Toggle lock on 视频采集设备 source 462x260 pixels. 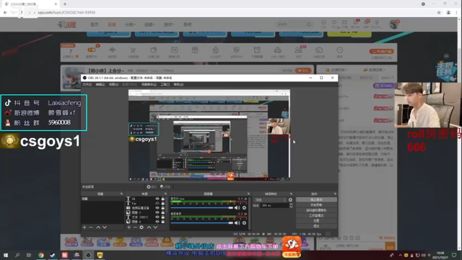163,208
